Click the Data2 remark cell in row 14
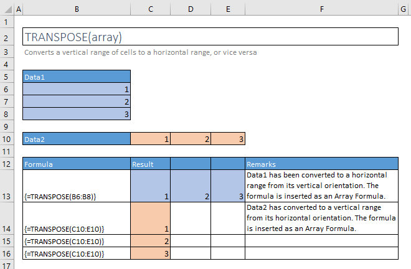The height and width of the screenshot is (269, 411). pyautogui.click(x=321, y=219)
